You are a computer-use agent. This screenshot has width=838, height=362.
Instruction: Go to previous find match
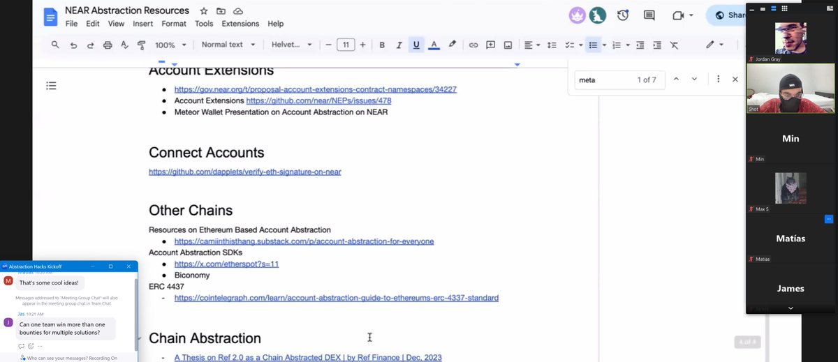676,80
